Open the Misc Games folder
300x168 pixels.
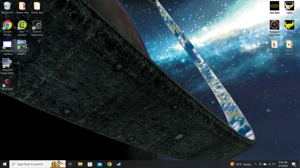click(x=275, y=46)
